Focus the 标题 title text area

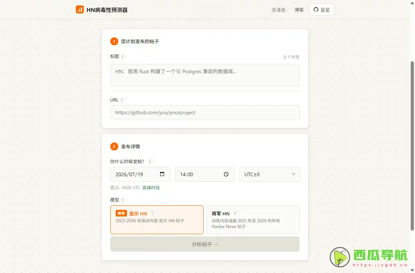[x=205, y=75]
